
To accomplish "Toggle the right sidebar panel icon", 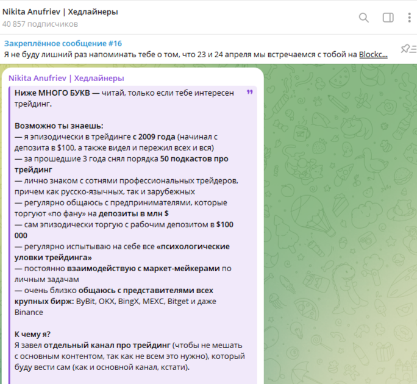I will [x=388, y=18].
